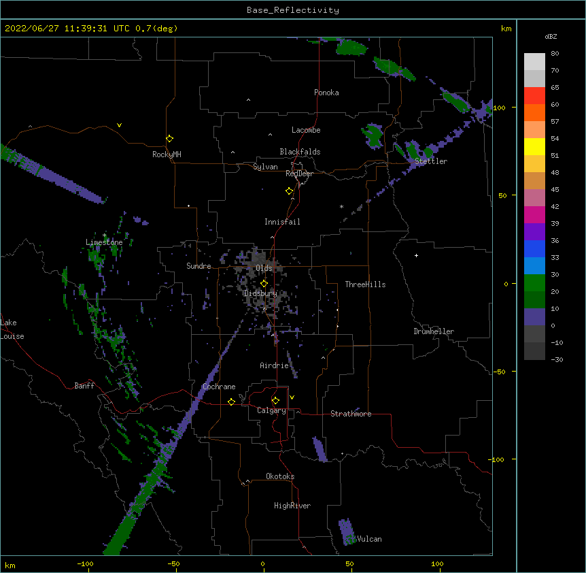Image resolution: width=586 pixels, height=573 pixels.
Task: Click the yellow diamond marker above Calgary label
Action: (x=275, y=401)
